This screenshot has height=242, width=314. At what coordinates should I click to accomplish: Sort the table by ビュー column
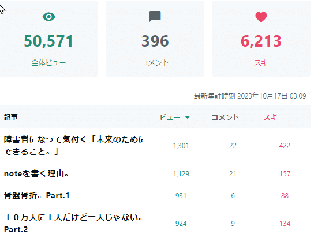tap(170, 117)
